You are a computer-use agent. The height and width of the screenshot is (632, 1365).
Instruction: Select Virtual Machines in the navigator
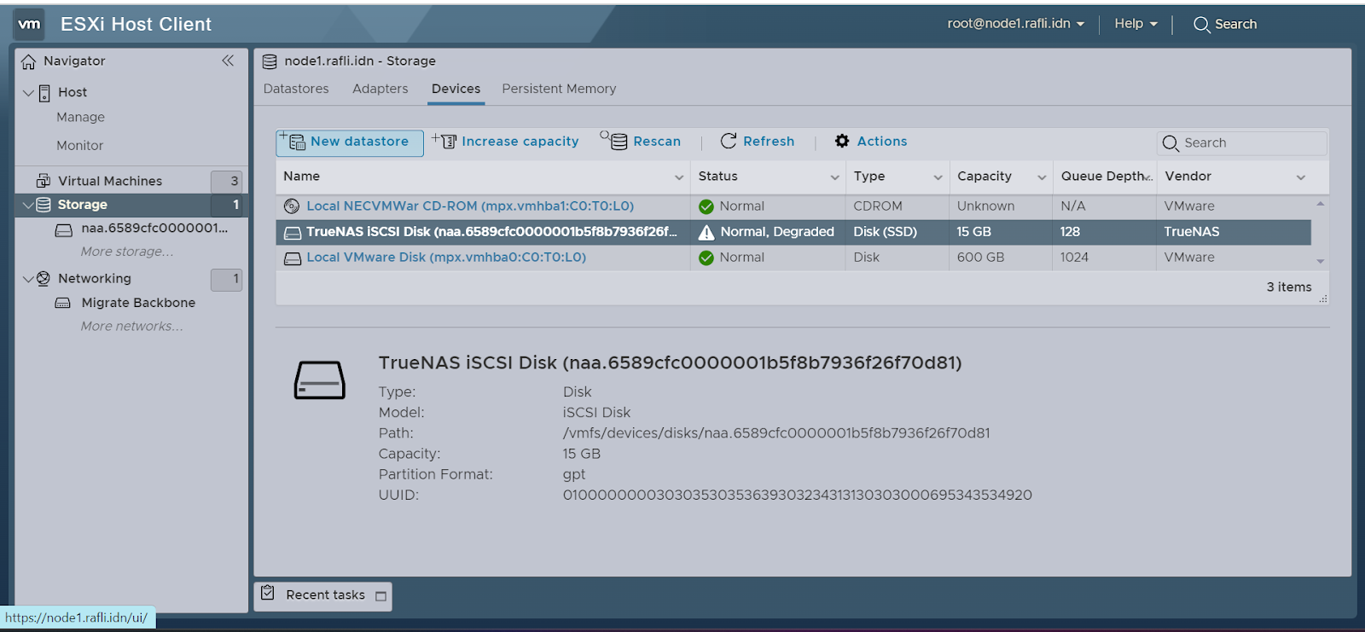[x=110, y=181]
